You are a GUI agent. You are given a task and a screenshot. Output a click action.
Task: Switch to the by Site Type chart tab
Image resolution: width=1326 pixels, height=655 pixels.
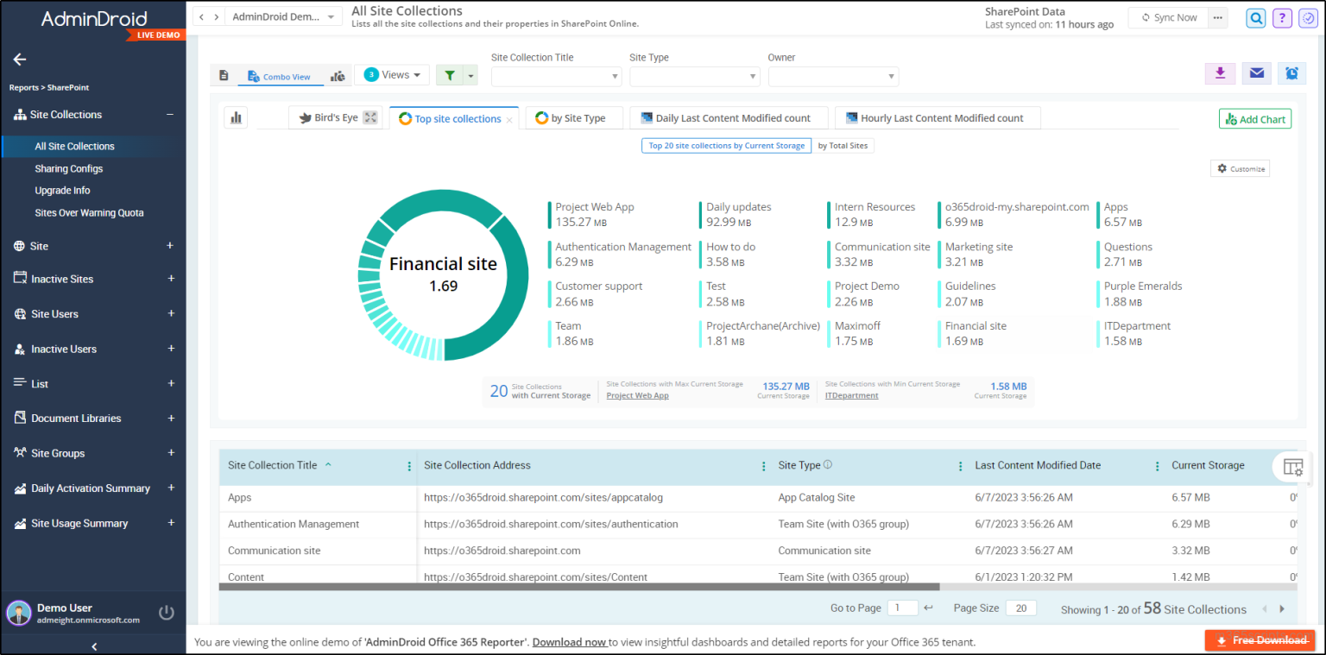point(573,117)
